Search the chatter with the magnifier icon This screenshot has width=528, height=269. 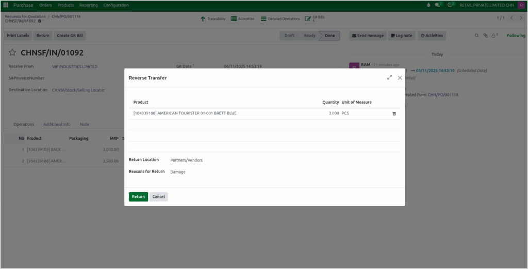(x=476, y=36)
